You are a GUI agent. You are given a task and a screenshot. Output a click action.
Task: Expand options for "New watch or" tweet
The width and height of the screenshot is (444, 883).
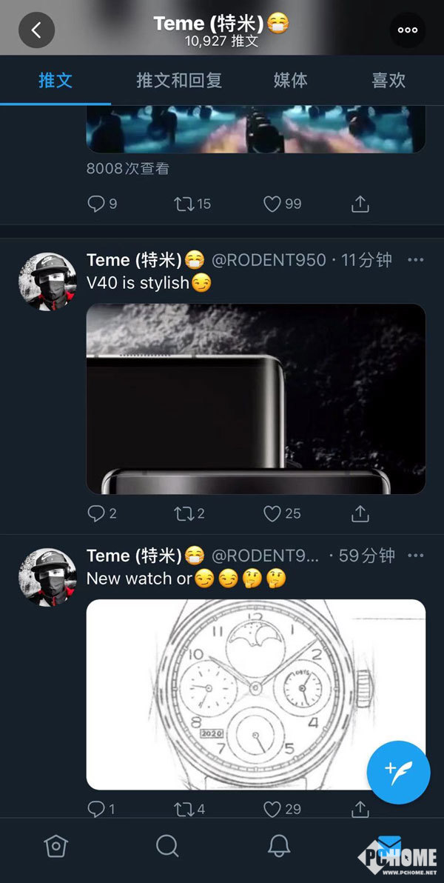416,556
